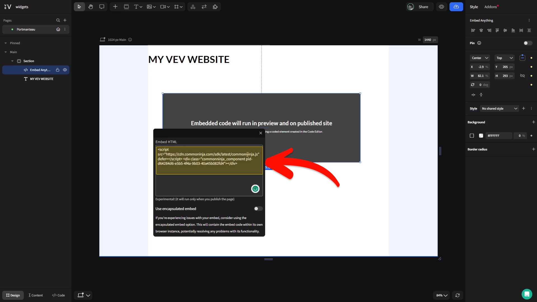Image resolution: width=537 pixels, height=302 pixels.
Task: Open the Design tab
Action: pyautogui.click(x=13, y=295)
